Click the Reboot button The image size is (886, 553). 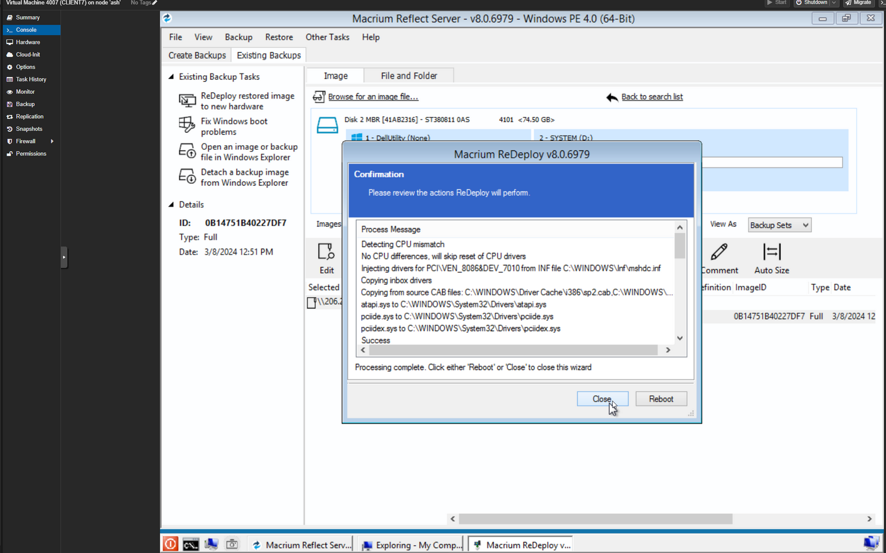(661, 399)
